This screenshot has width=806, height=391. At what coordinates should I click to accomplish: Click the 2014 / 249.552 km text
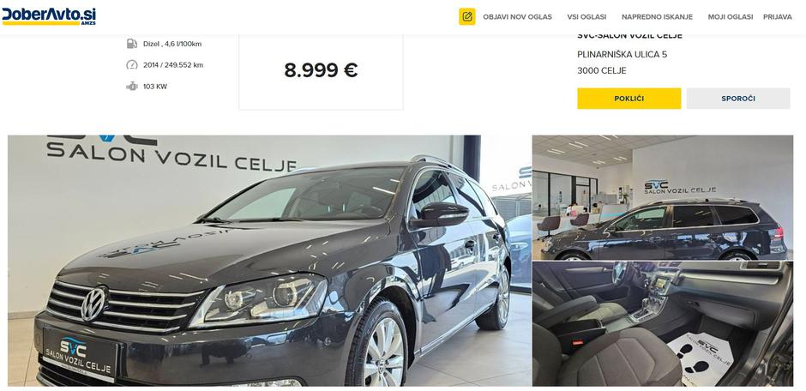(x=172, y=65)
